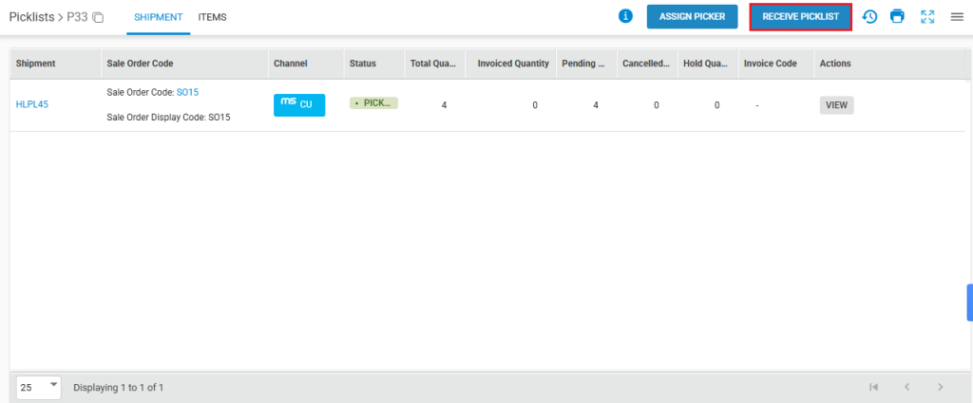Click the MS CU channel badge

pos(299,104)
